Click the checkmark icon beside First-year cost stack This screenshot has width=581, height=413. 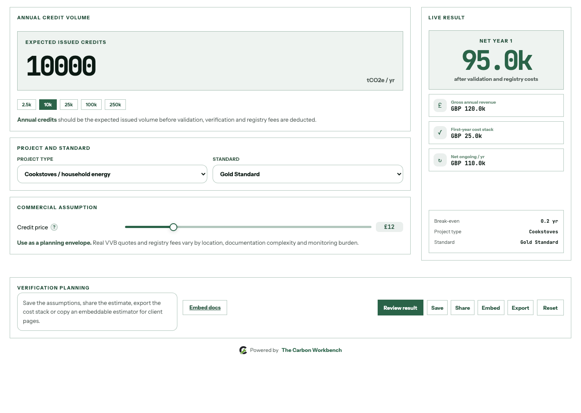coord(440,133)
